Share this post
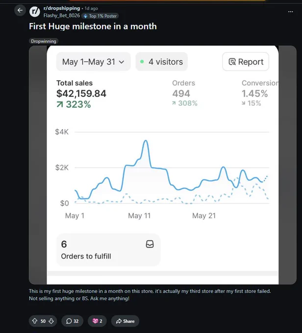Screen dimensions: 302x333 pyautogui.click(x=125, y=321)
